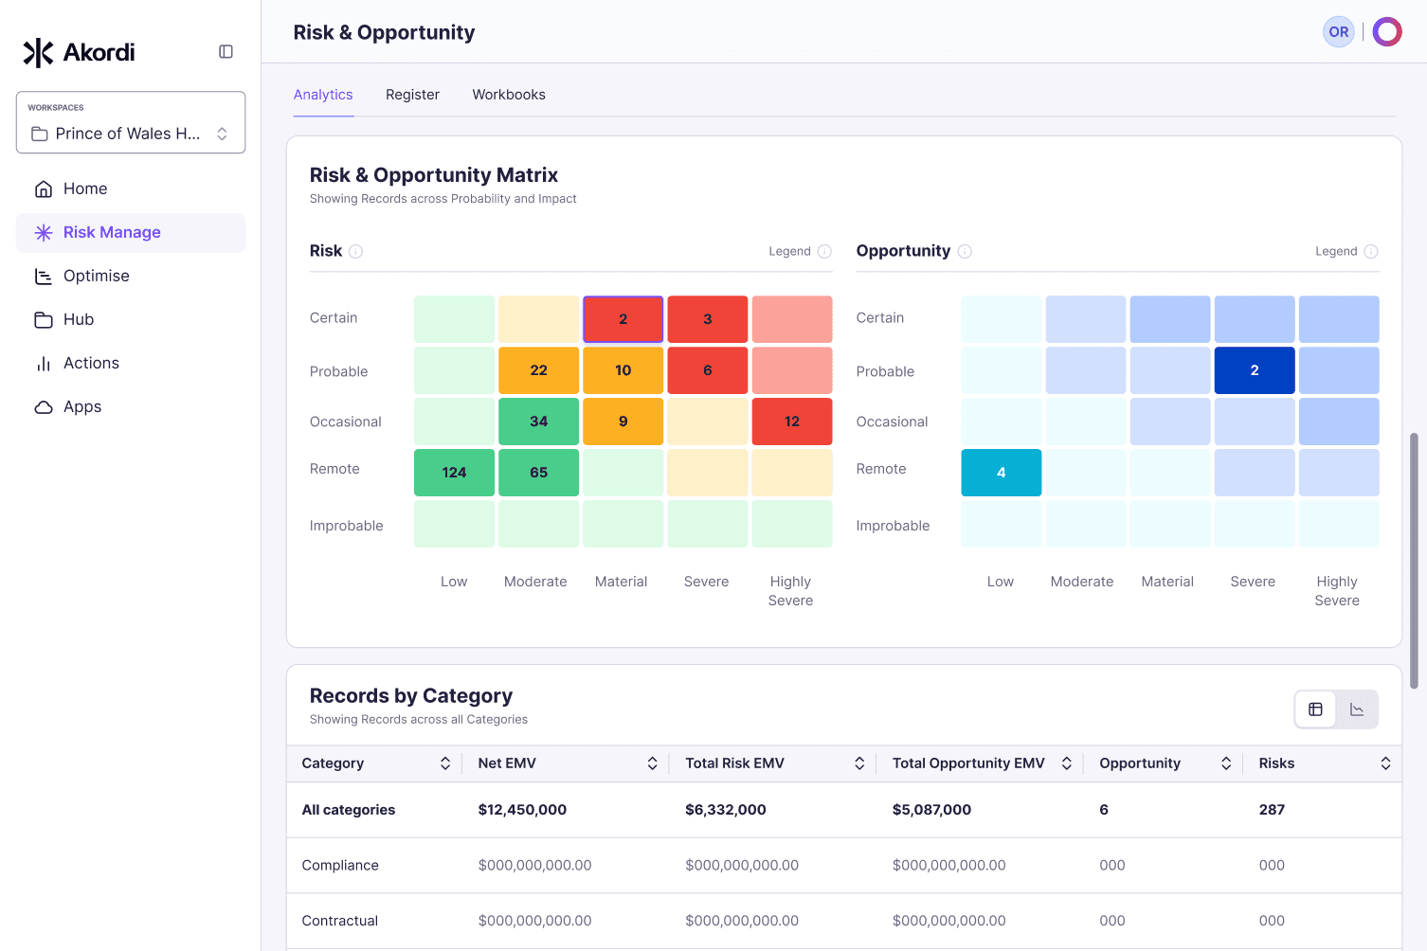1427x951 pixels.
Task: Click the Akordi logo
Action: coord(79,52)
